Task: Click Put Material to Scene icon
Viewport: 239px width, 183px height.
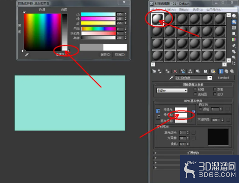Action: 160,71
